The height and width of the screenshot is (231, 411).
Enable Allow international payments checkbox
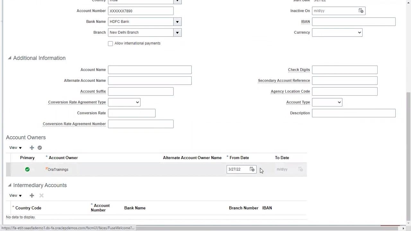point(110,43)
